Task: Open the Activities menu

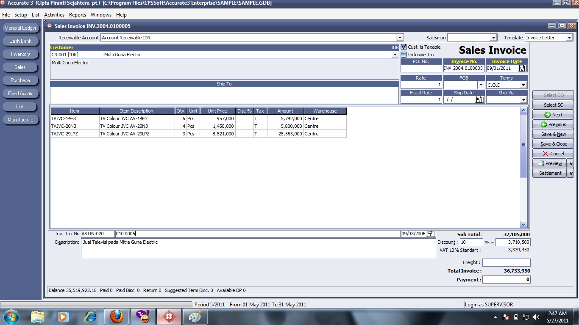Action: pyautogui.click(x=54, y=15)
